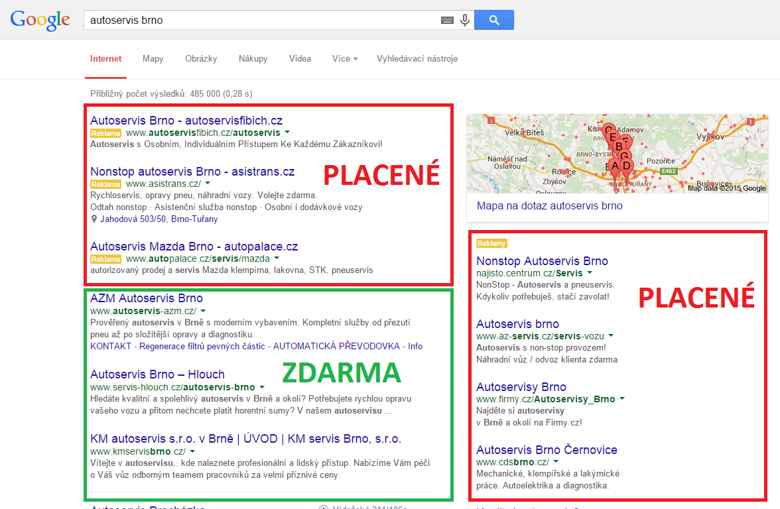Click Reklama badge beside autopalace.cz URL
The image size is (780, 509).
(x=105, y=260)
